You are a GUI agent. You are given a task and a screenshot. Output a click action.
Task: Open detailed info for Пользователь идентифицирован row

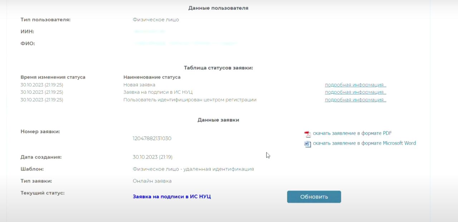[355, 100]
